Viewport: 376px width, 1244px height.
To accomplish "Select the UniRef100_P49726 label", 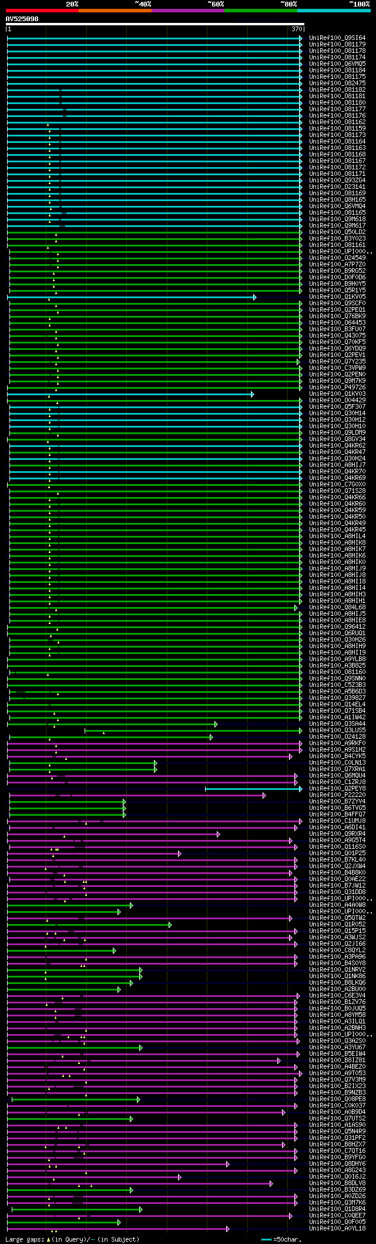I will pyautogui.click(x=337, y=388).
